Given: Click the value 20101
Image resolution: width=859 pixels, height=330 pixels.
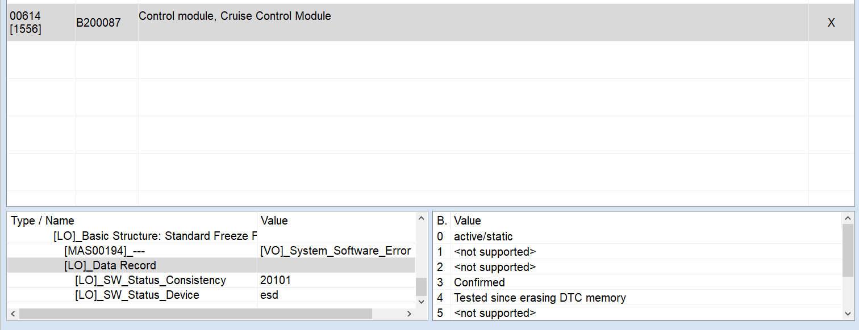Looking at the screenshot, I should click(272, 280).
